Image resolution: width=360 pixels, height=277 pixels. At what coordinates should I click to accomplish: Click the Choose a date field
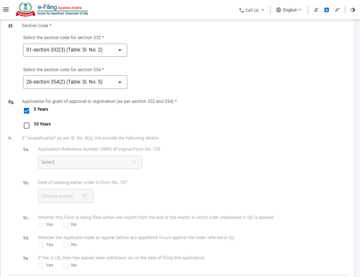(x=65, y=196)
